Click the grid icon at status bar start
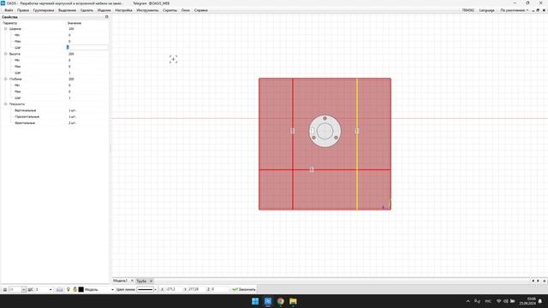Viewport: 548px width, 308px height. coord(5,289)
